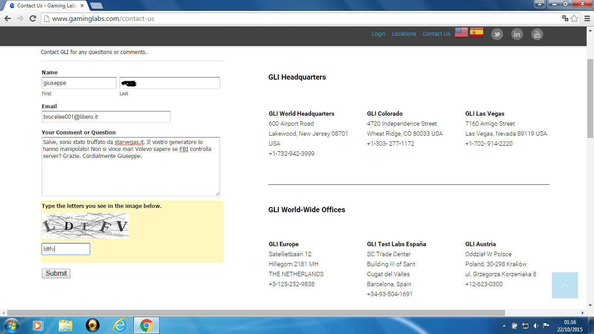Click the GLI Austria office title
594x334 pixels.
[x=481, y=244]
